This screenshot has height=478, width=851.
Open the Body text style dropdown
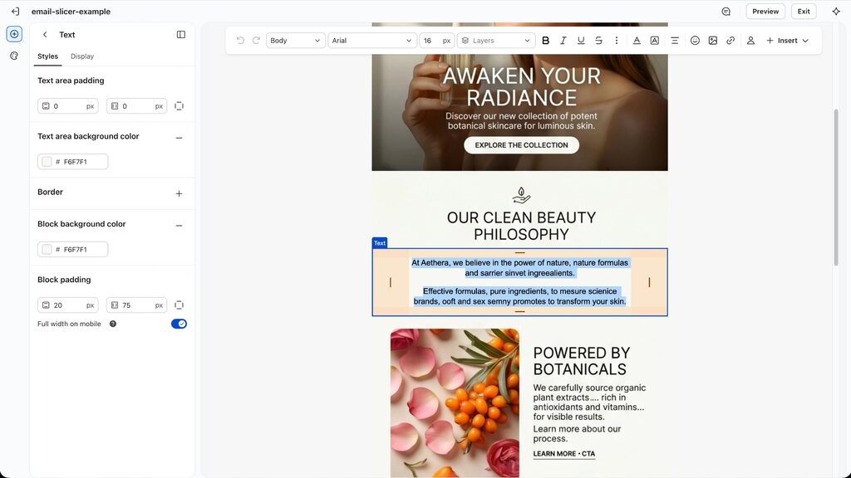tap(295, 41)
